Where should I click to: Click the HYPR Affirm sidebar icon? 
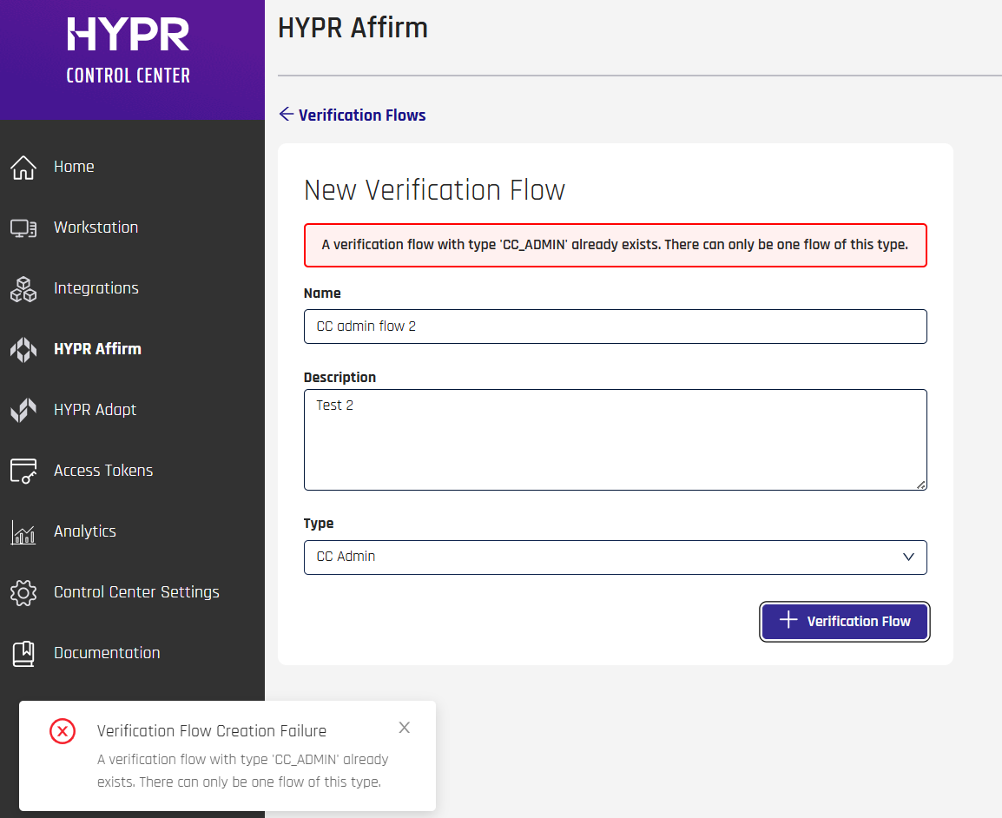pyautogui.click(x=23, y=350)
